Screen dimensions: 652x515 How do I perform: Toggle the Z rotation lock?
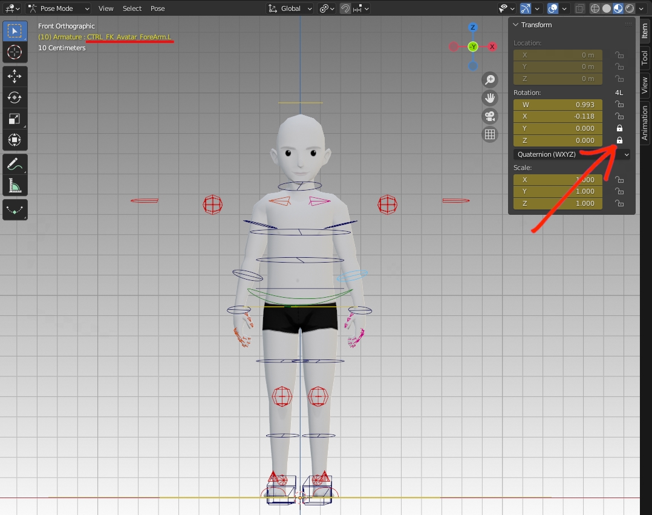coord(619,140)
